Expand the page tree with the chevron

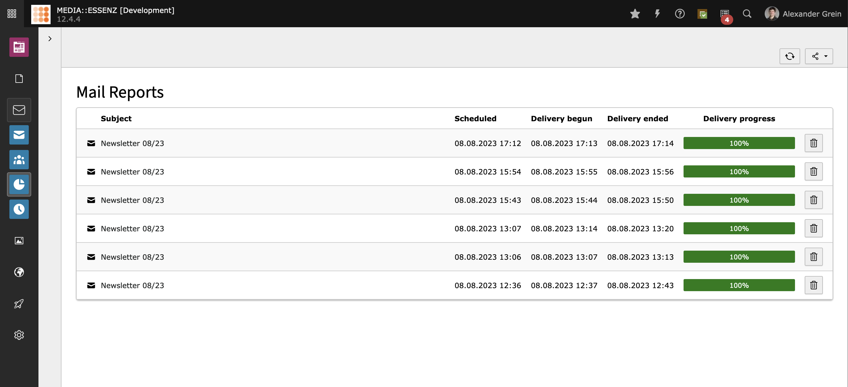[50, 39]
